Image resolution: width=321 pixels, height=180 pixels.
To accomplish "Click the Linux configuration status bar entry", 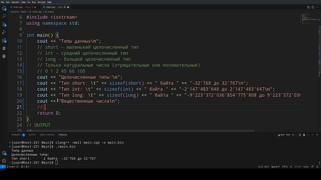I will pyautogui.click(x=306, y=166).
